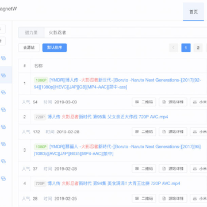Open the 第94集 美食满满 result link

tap(114, 183)
